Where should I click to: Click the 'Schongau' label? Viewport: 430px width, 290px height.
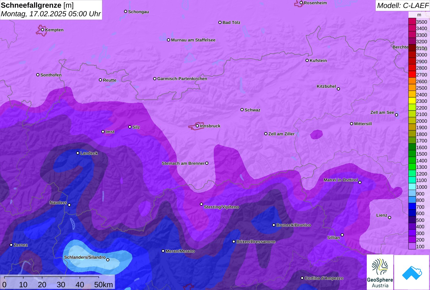point(139,12)
